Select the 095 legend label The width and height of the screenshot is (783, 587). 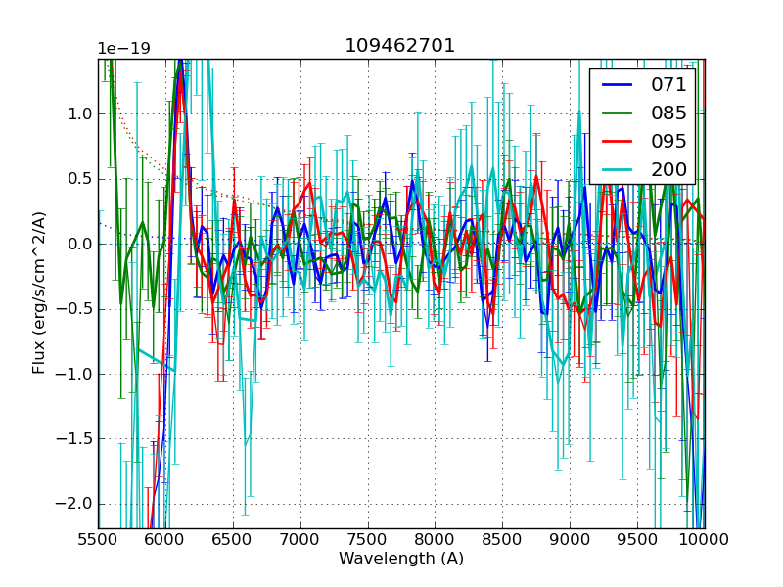668,141
